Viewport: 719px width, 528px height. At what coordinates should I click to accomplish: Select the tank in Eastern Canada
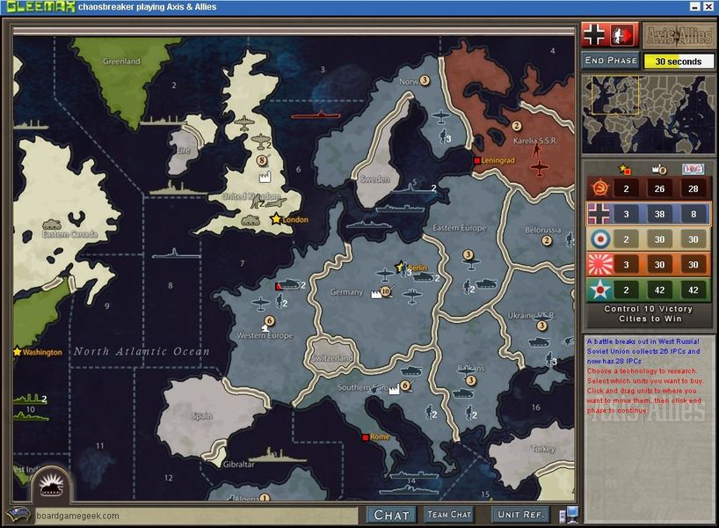pos(51,224)
